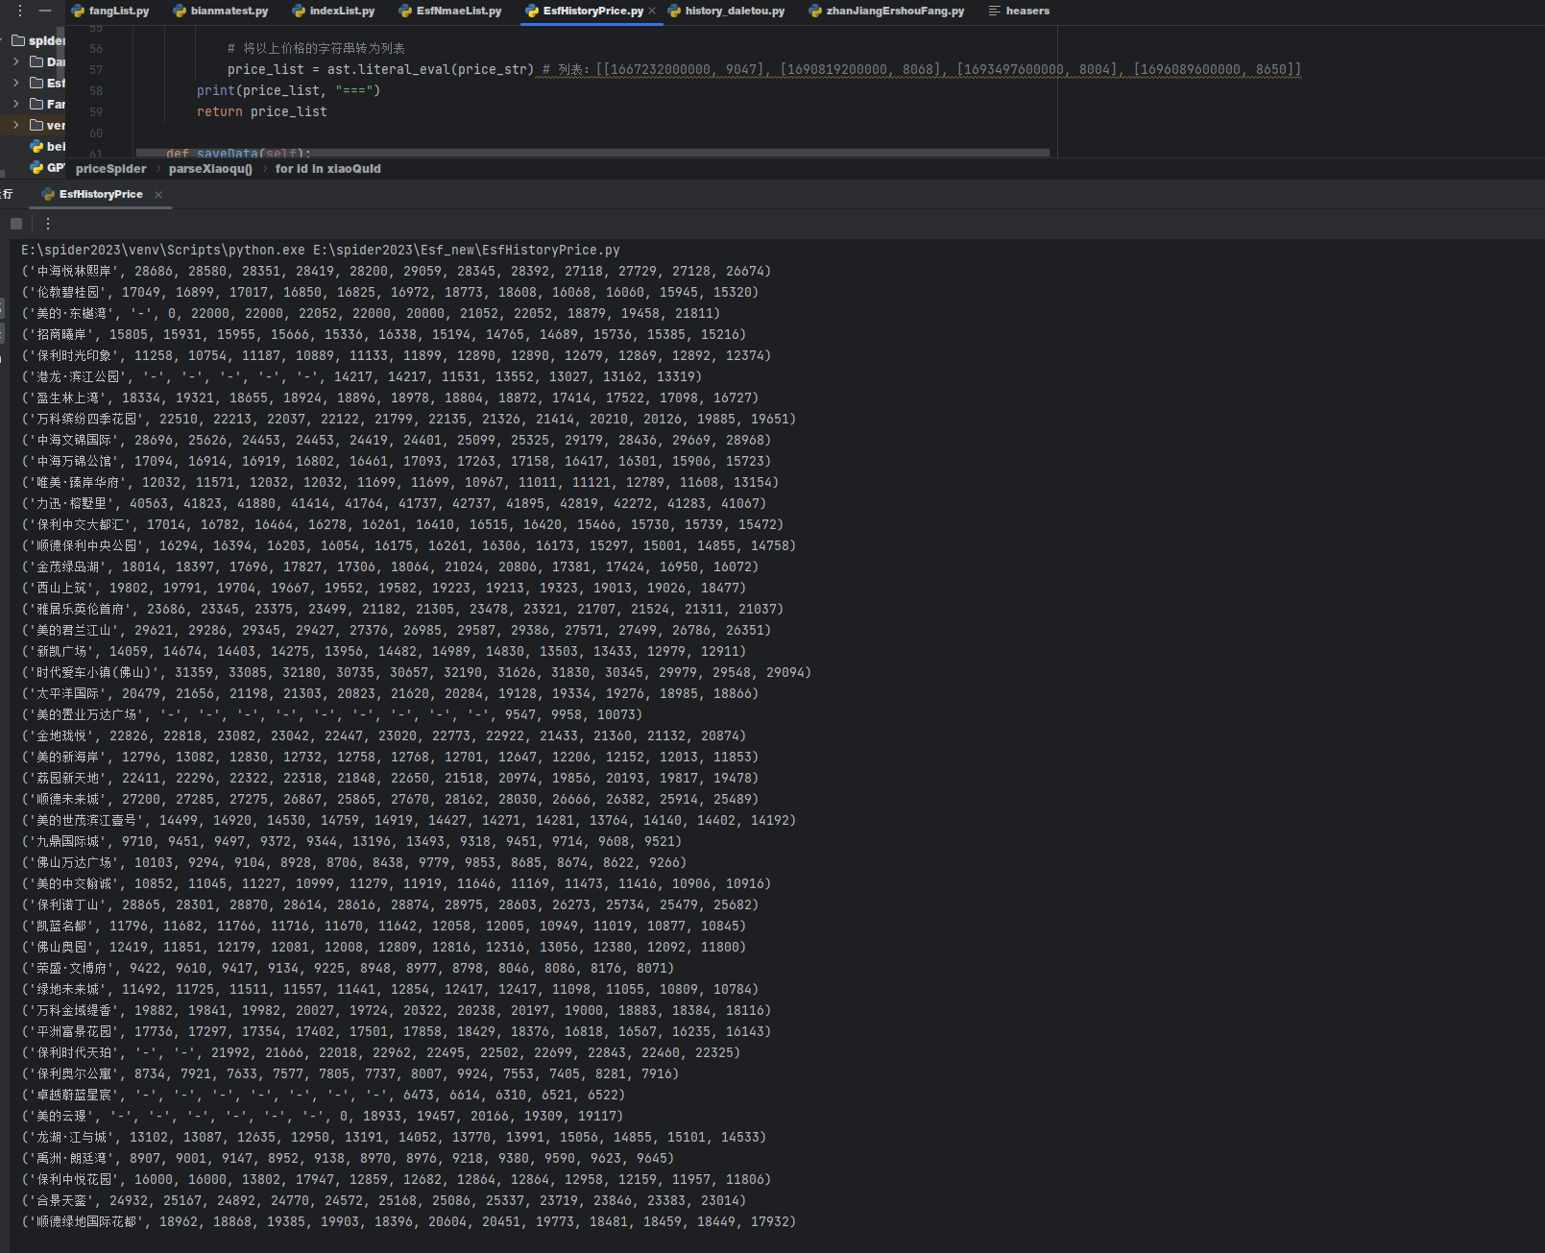Click the '顺德绿地国际花都' output row
Viewport: 1545px width, 1253px height.
coord(409,1222)
